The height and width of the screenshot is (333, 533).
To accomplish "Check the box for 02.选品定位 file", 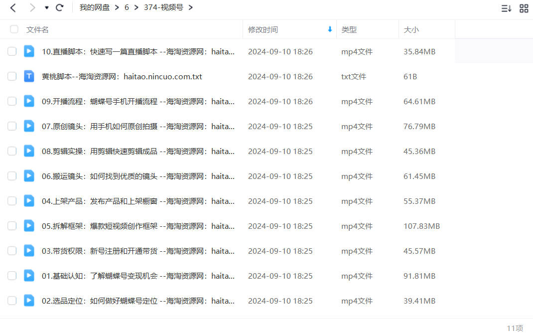I will point(12,301).
